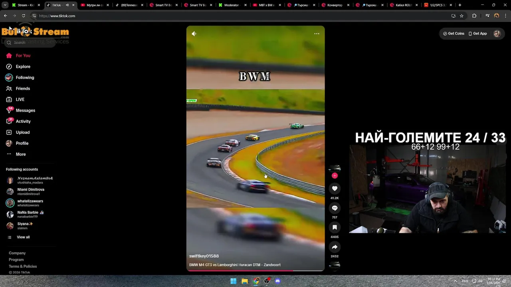Open Discord from the taskbar
511x287 pixels.
pyautogui.click(x=278, y=281)
